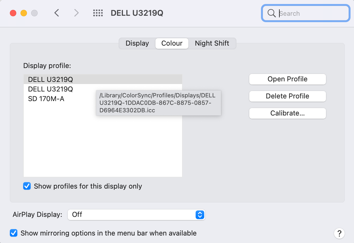Click the back navigation arrow
The width and height of the screenshot is (354, 243).
pos(57,13)
